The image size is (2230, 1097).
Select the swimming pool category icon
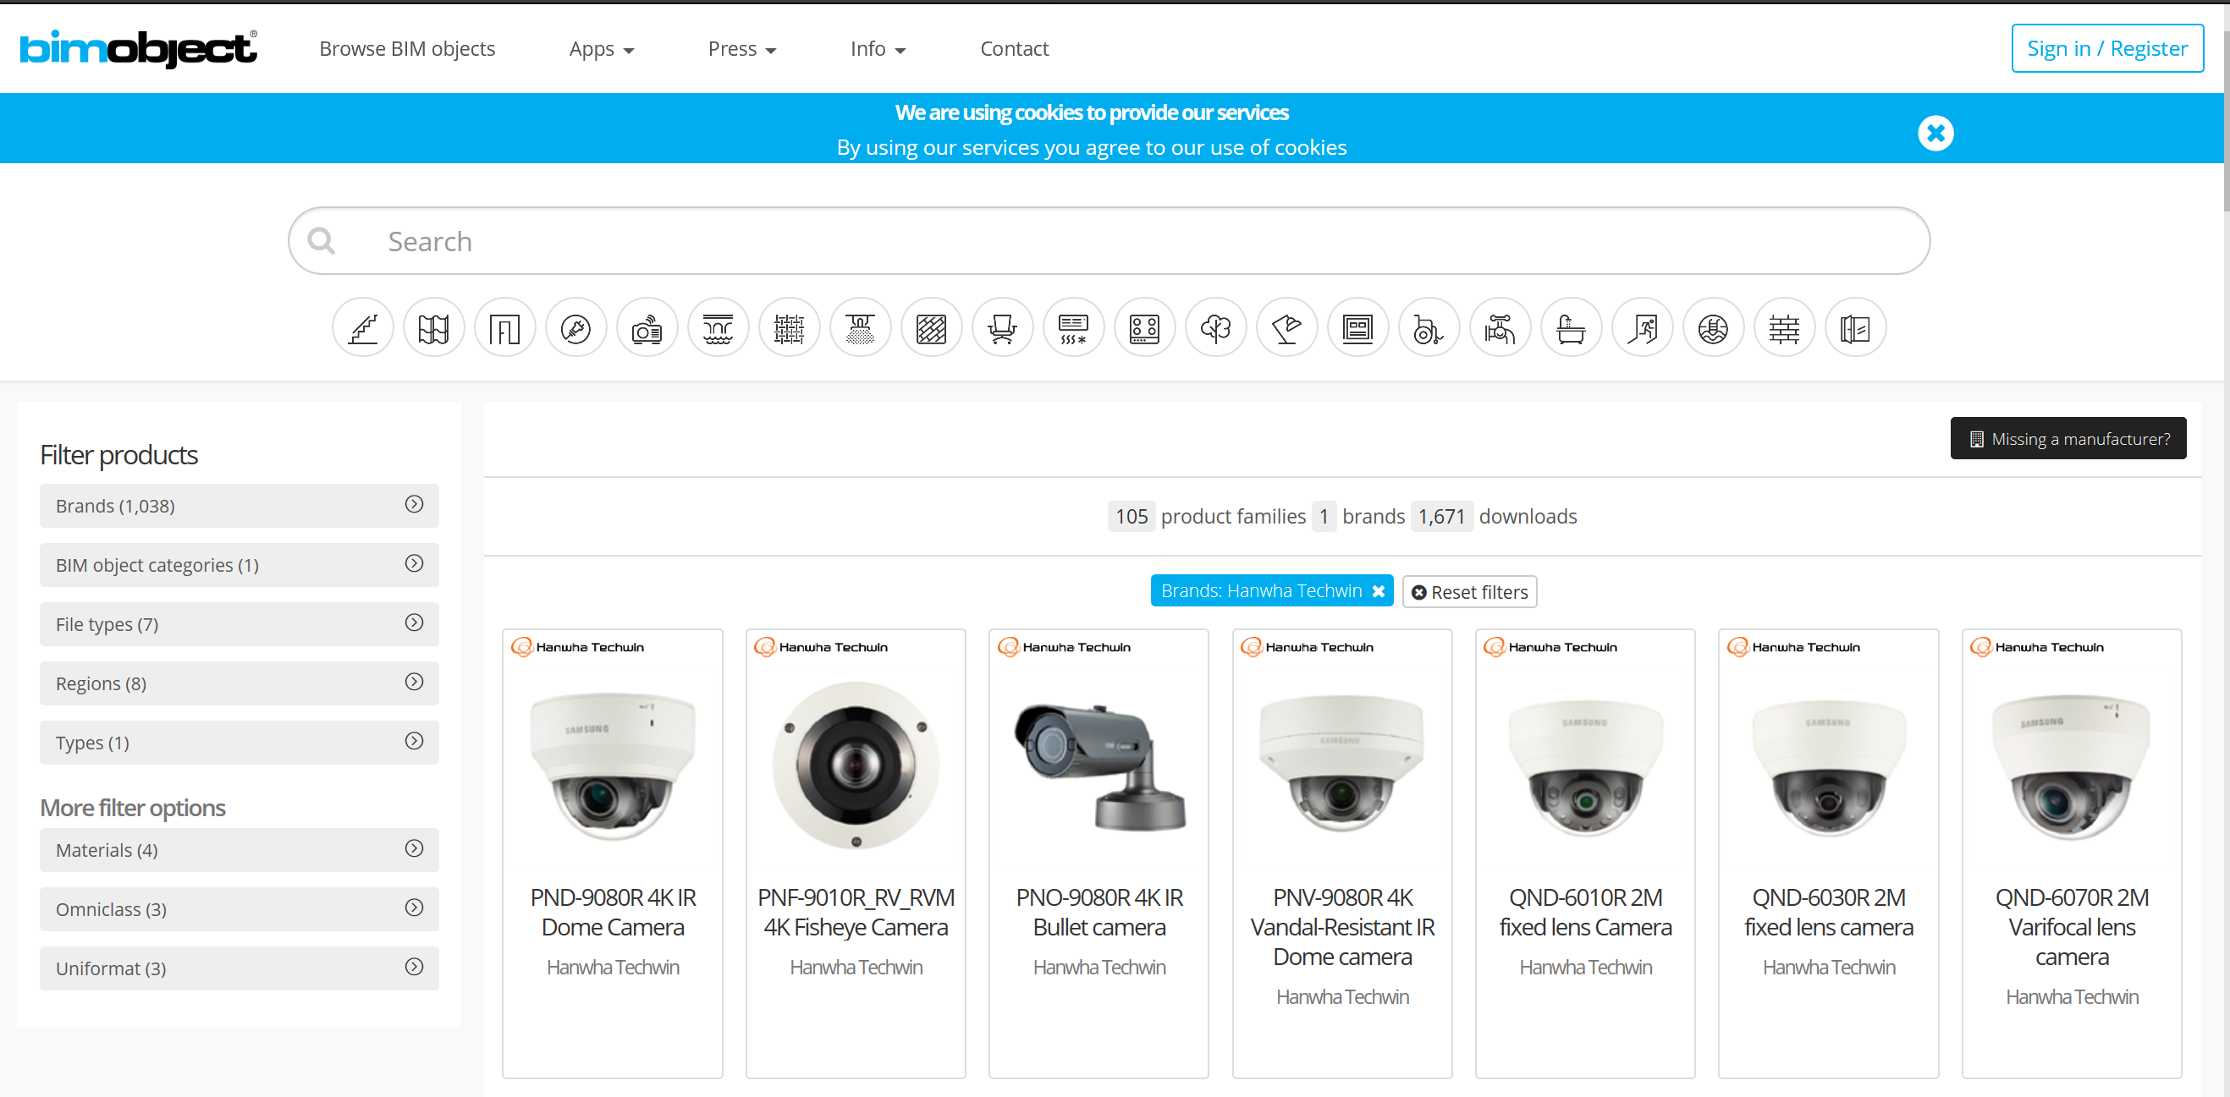coord(1712,328)
